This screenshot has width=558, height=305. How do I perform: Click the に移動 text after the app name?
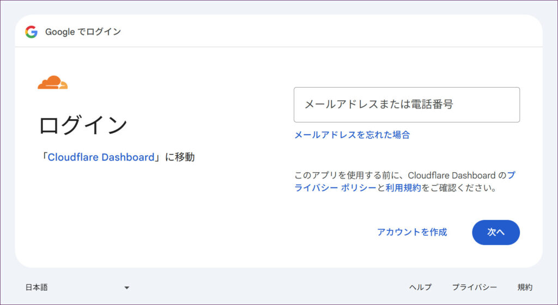click(180, 157)
